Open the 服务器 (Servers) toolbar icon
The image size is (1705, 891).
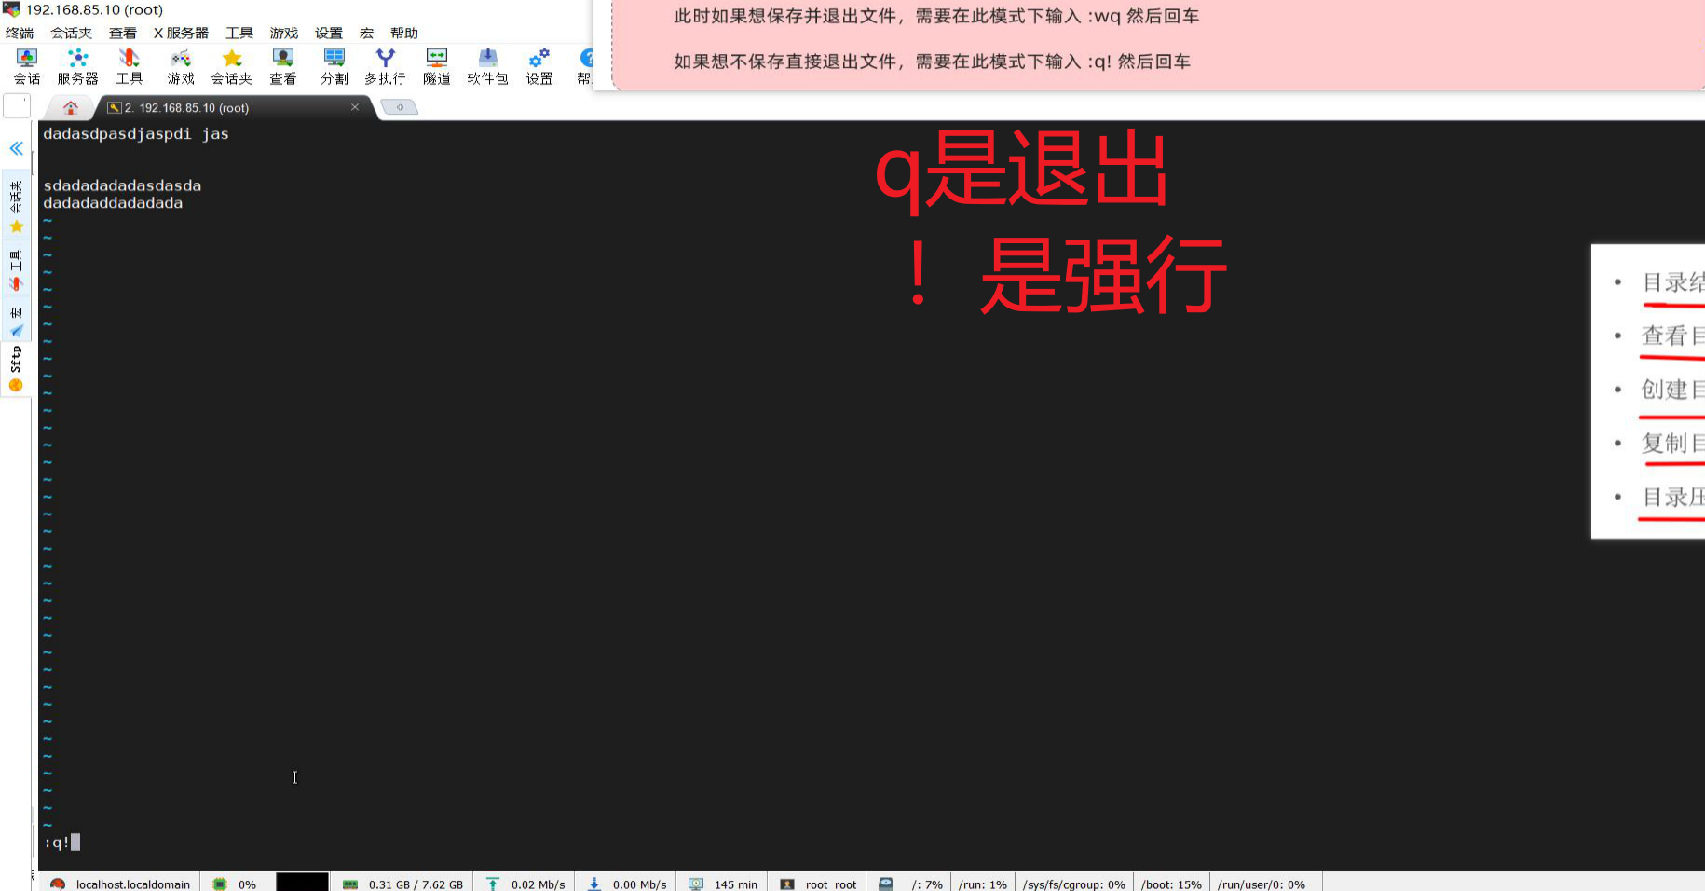(x=78, y=66)
